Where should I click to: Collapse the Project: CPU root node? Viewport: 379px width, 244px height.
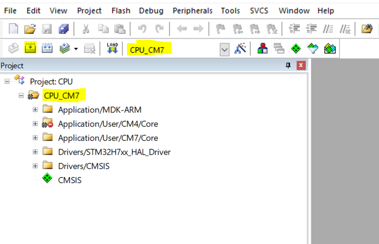[x=7, y=81]
